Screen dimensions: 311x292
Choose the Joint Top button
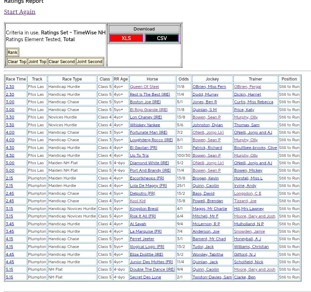[x=37, y=62]
